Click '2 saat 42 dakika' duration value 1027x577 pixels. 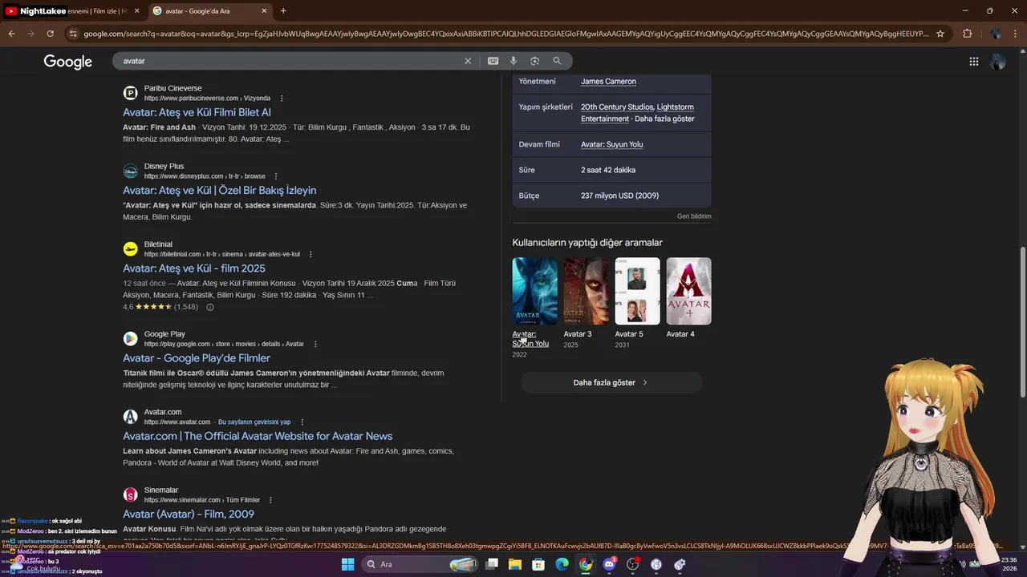[608, 170]
